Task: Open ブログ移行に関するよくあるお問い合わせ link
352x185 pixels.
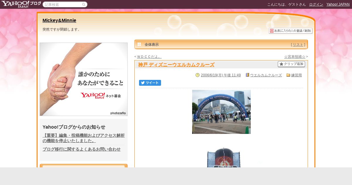Action: point(82,149)
